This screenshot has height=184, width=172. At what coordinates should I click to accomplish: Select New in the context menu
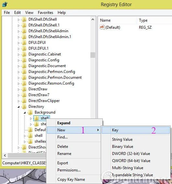74,130
